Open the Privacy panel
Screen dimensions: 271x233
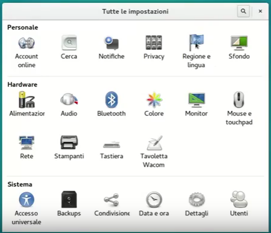point(154,48)
